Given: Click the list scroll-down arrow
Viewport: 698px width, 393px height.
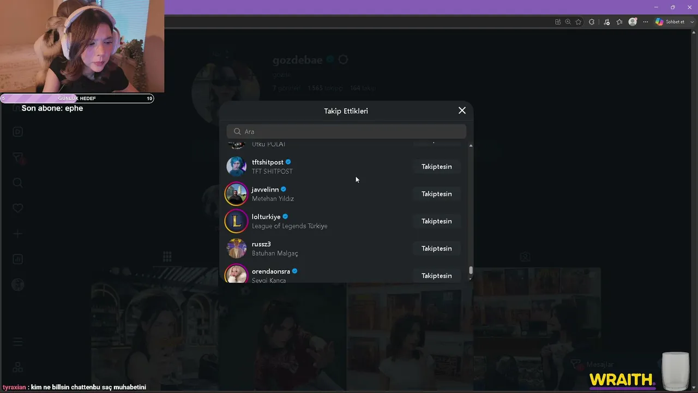Looking at the screenshot, I should click(471, 279).
